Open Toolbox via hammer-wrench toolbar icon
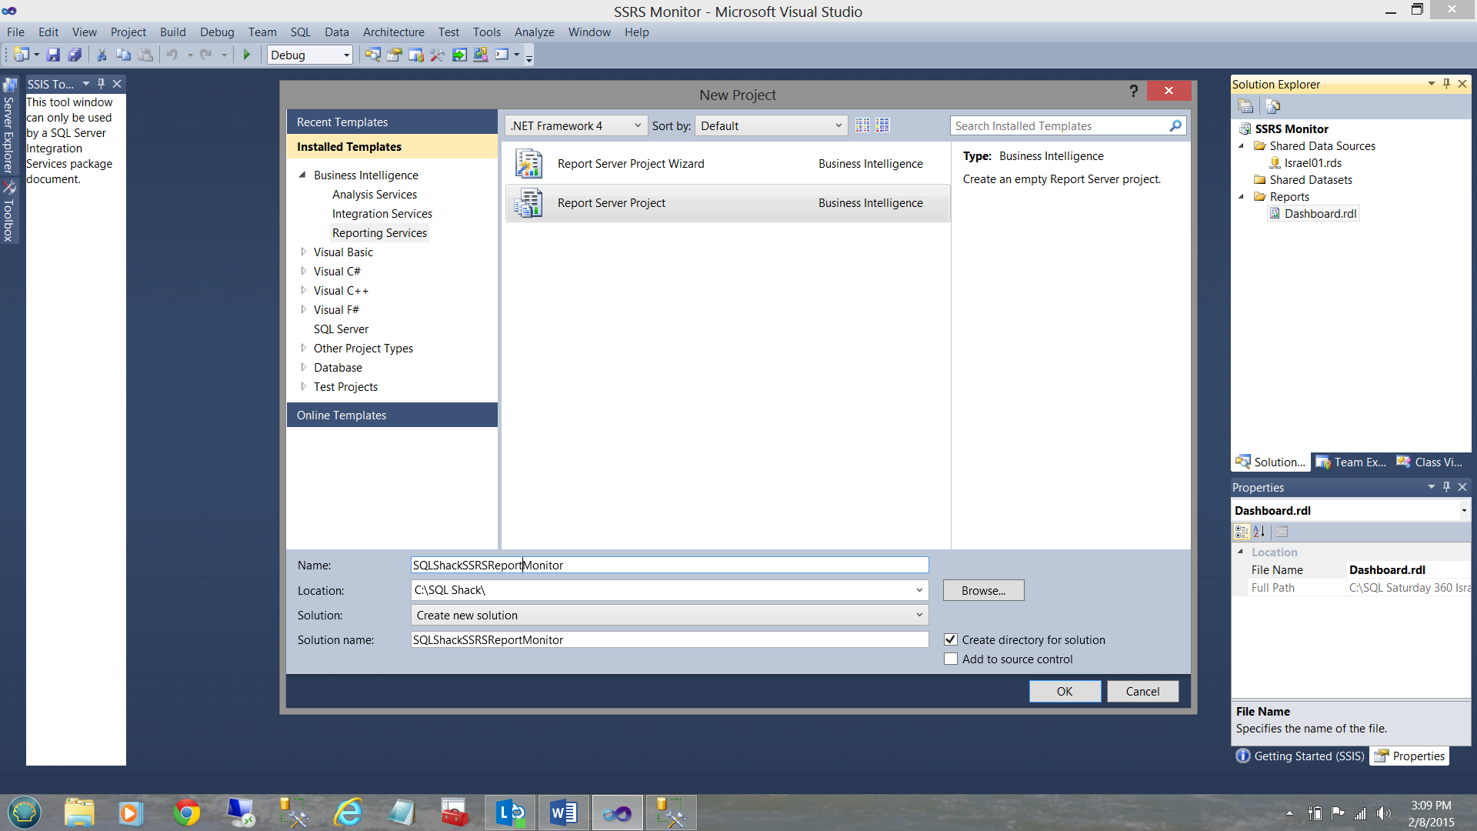The image size is (1477, 831). tap(437, 55)
